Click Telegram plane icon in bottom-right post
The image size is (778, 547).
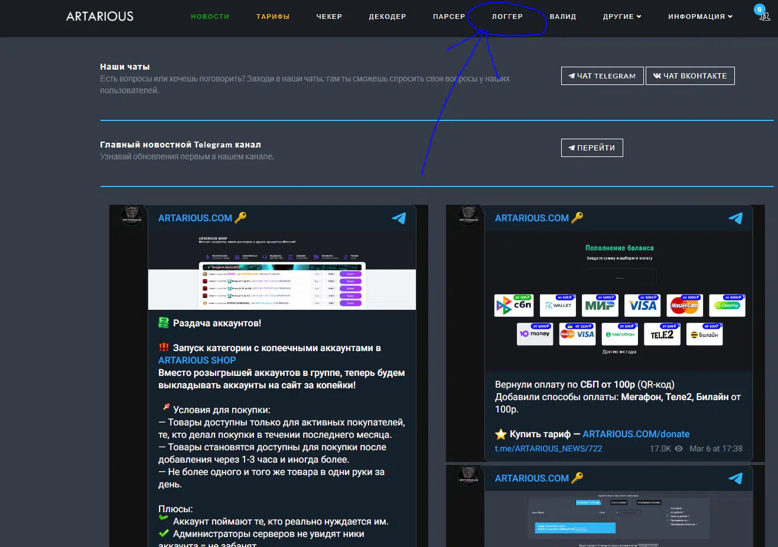coord(735,479)
